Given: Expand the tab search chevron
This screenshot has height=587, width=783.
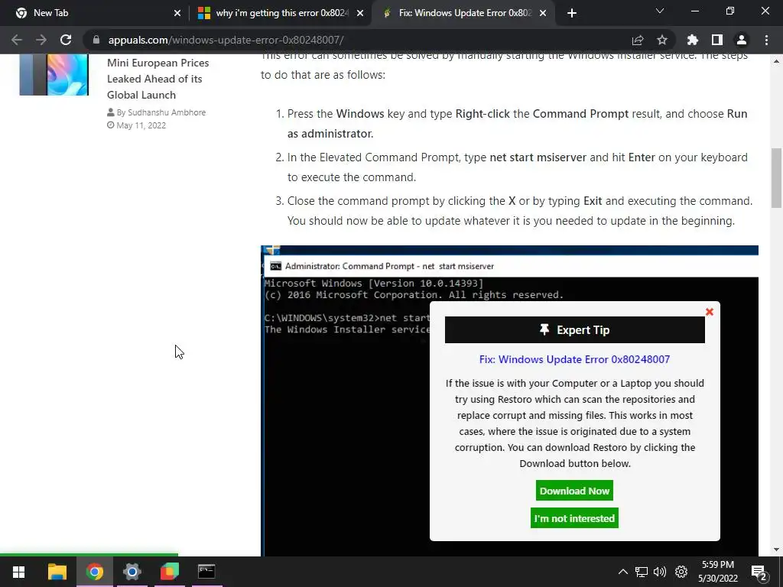Looking at the screenshot, I should click(660, 11).
